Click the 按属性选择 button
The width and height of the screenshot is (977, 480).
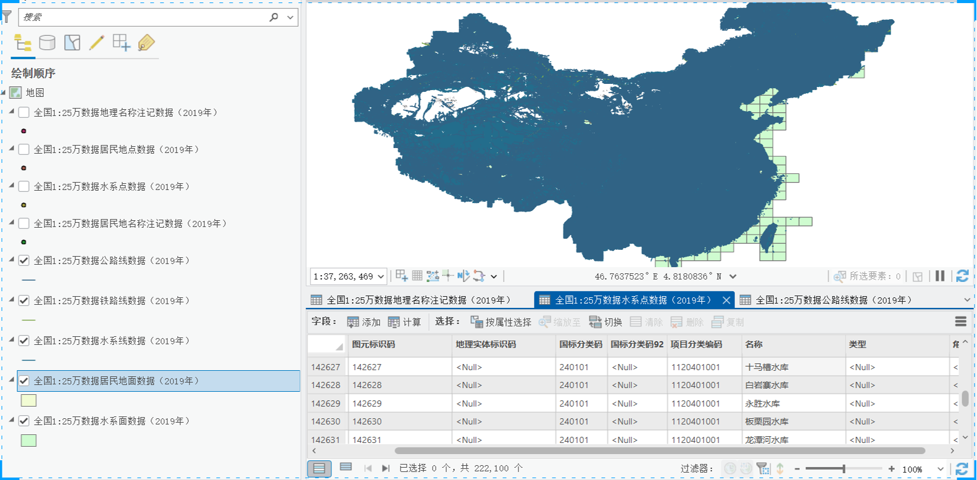(x=501, y=321)
